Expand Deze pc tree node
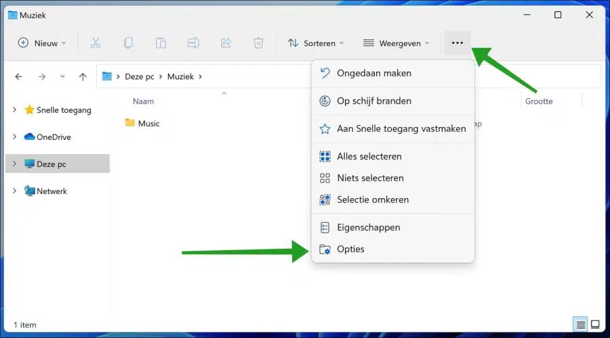Image resolution: width=610 pixels, height=338 pixels. click(x=15, y=164)
